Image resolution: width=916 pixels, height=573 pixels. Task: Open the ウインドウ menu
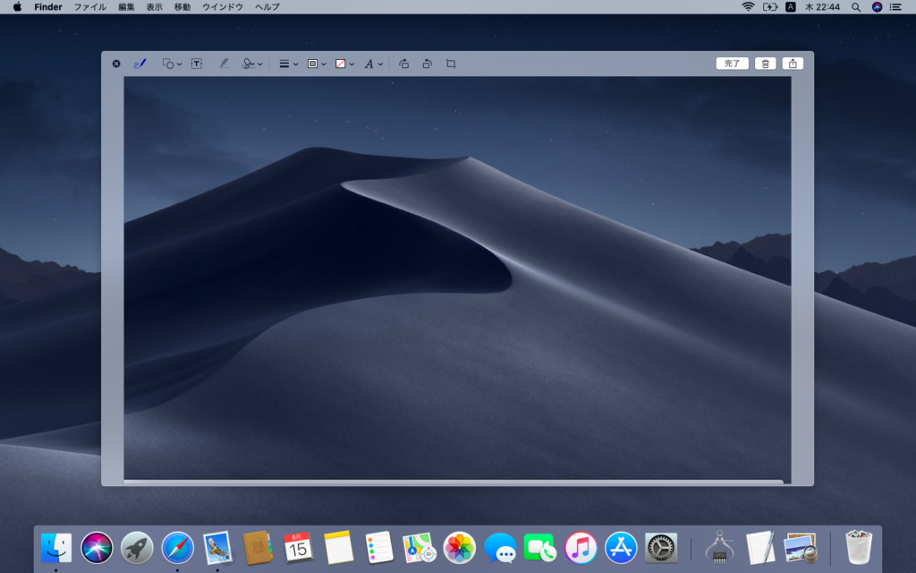click(223, 7)
